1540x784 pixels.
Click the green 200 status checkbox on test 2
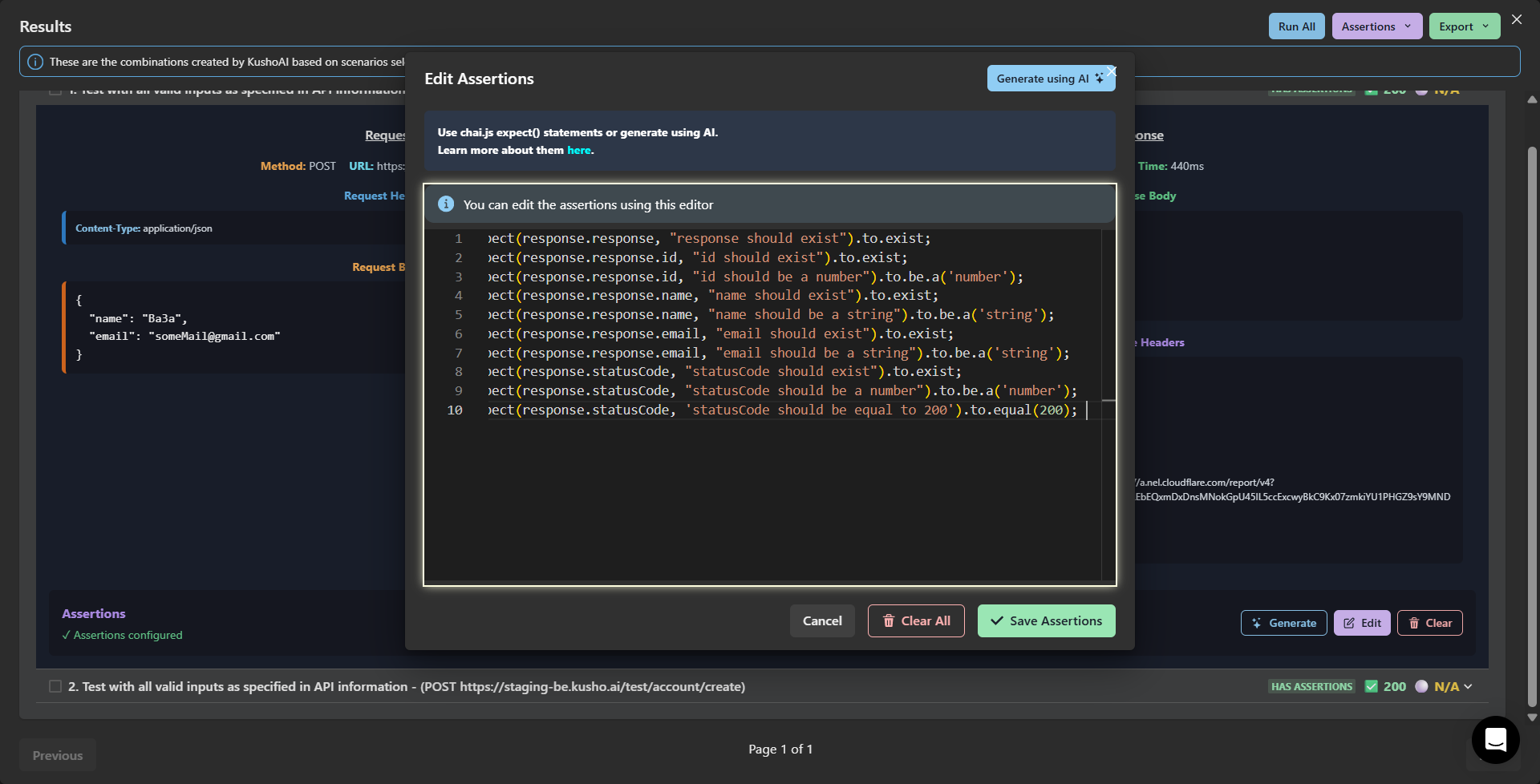[1372, 686]
